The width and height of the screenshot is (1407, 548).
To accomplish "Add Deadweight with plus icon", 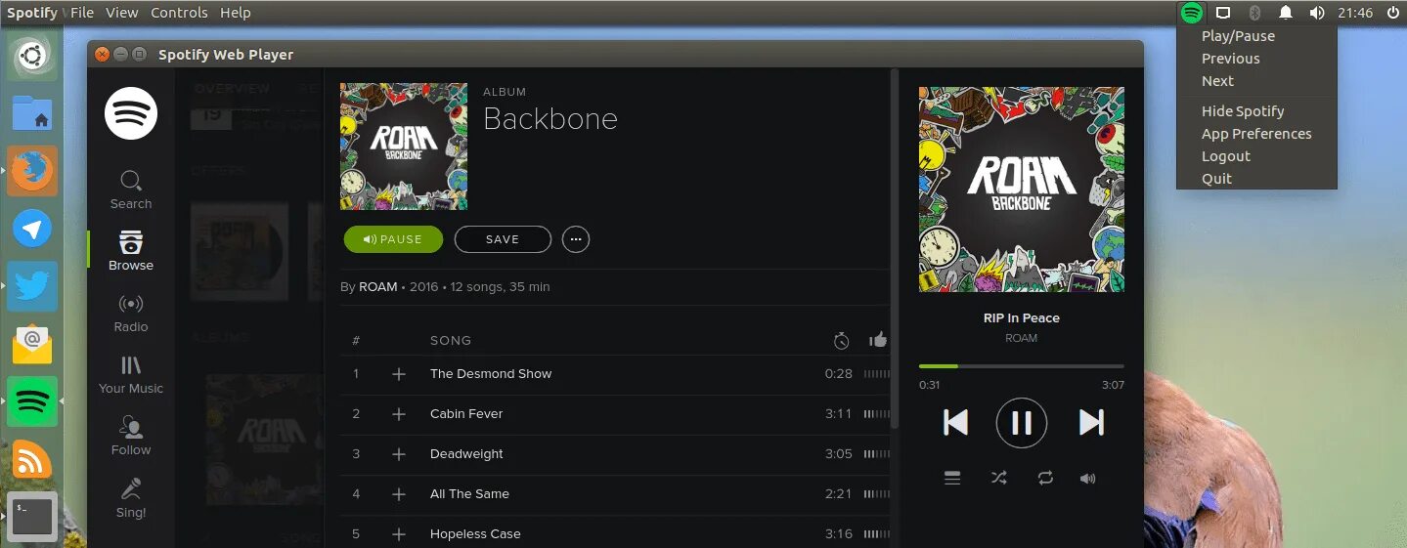I will 398,454.
